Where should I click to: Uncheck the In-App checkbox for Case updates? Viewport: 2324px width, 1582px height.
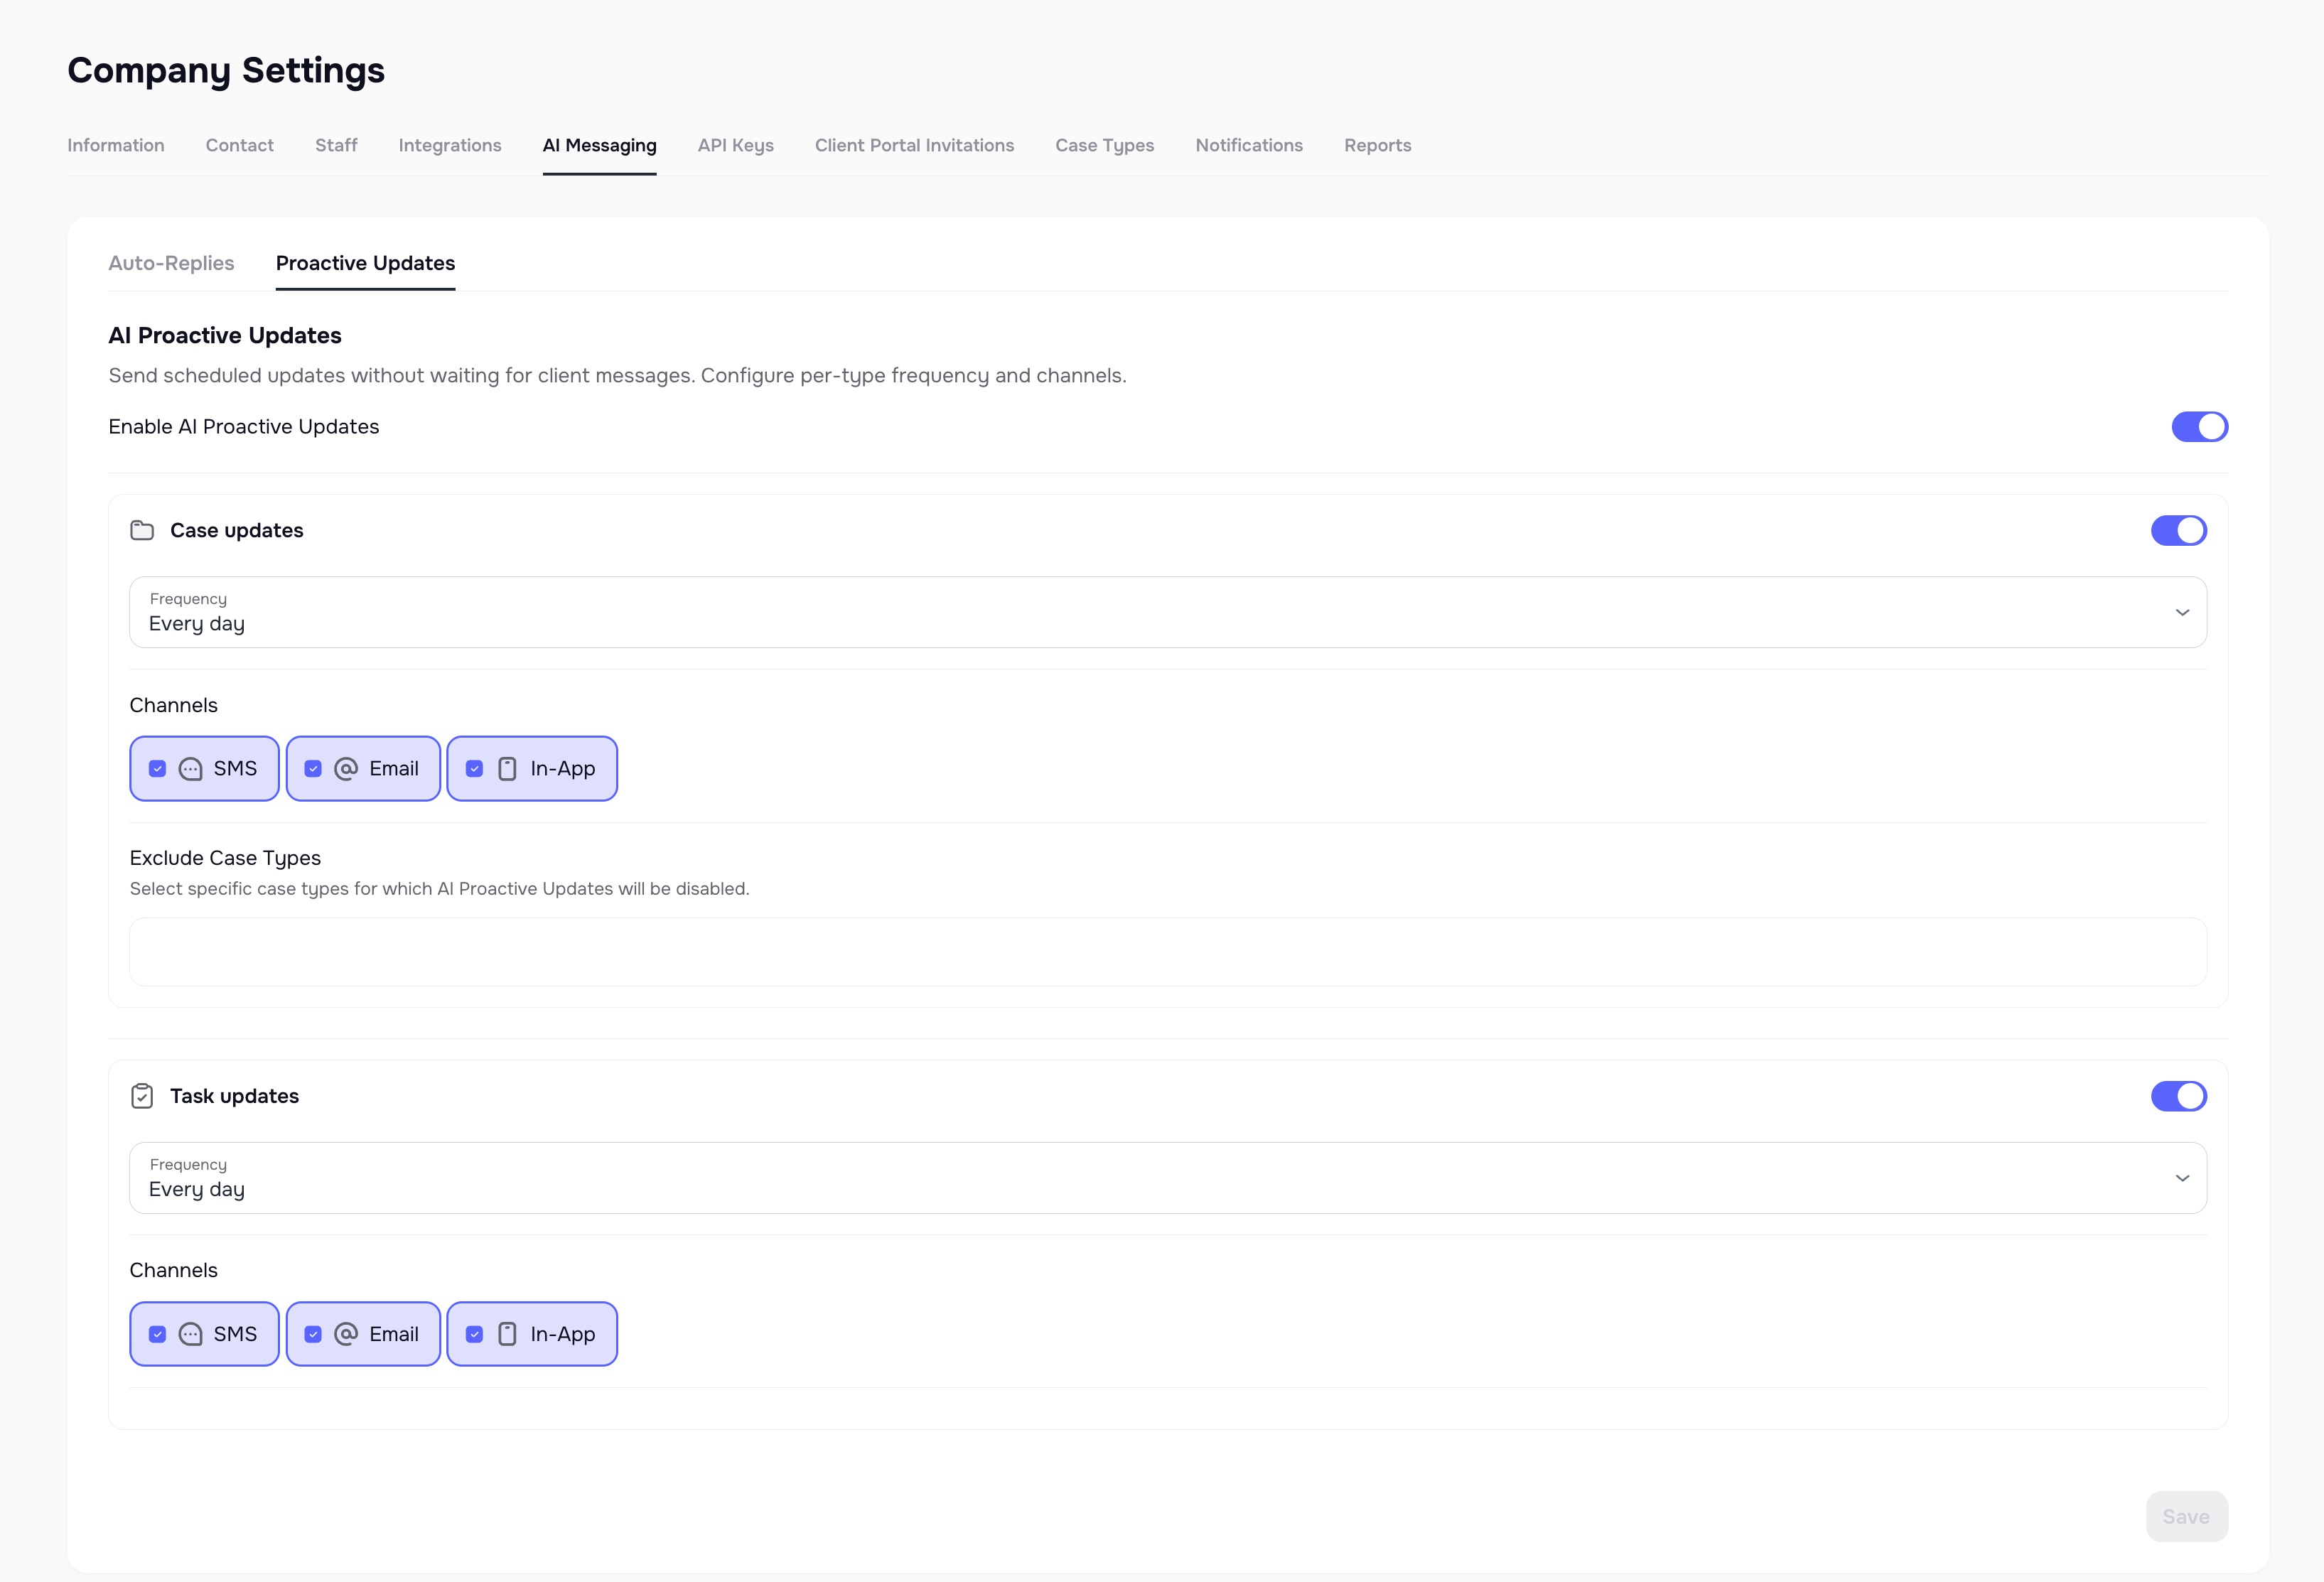click(x=474, y=768)
